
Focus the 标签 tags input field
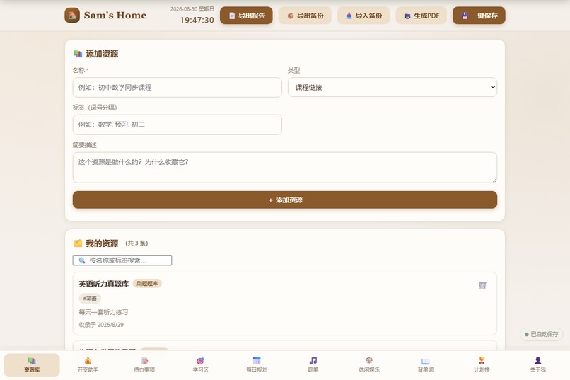point(178,125)
